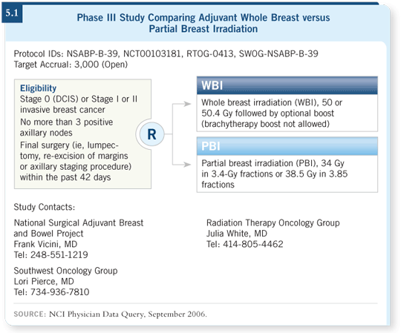Click Lori Pierce, MD contact name
The height and width of the screenshot is (333, 401).
coord(44,281)
